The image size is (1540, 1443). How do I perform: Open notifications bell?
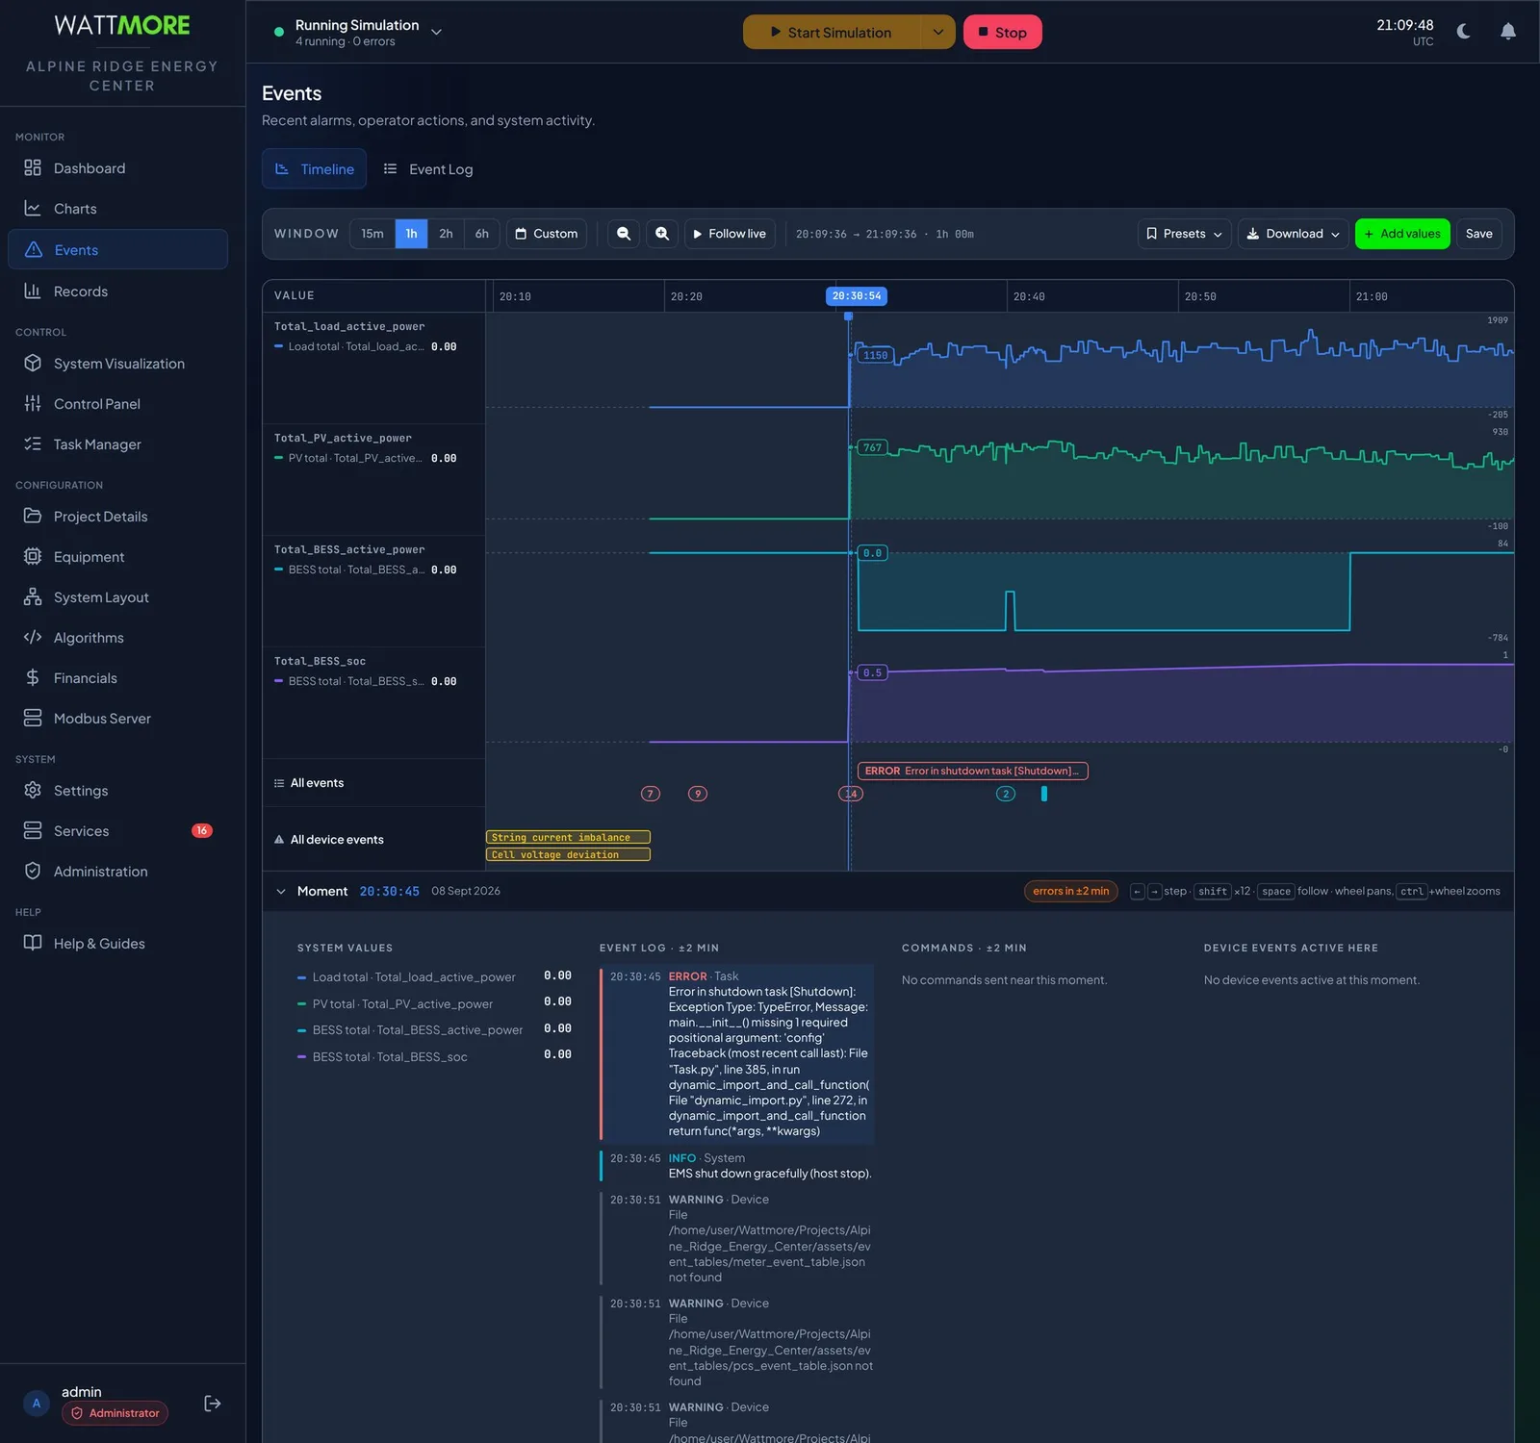1508,32
